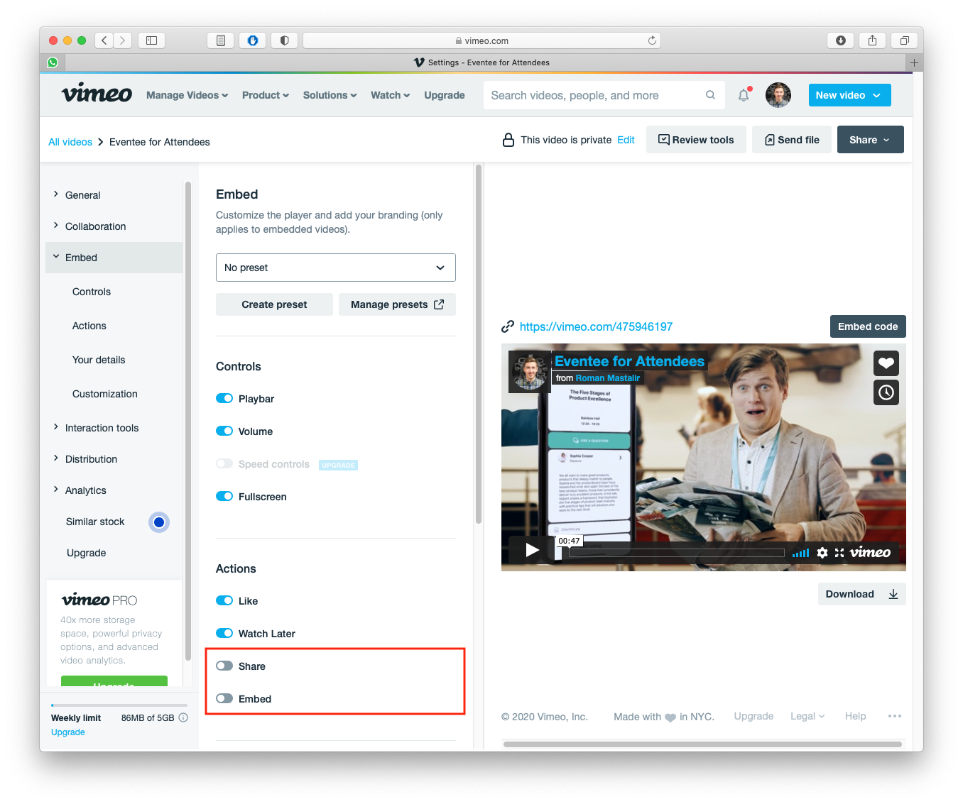Open Review tools
This screenshot has width=963, height=804.
696,140
